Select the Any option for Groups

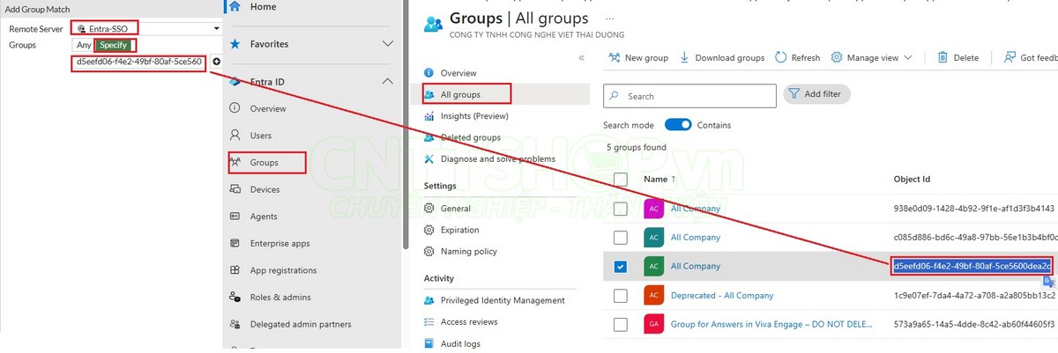(84, 45)
